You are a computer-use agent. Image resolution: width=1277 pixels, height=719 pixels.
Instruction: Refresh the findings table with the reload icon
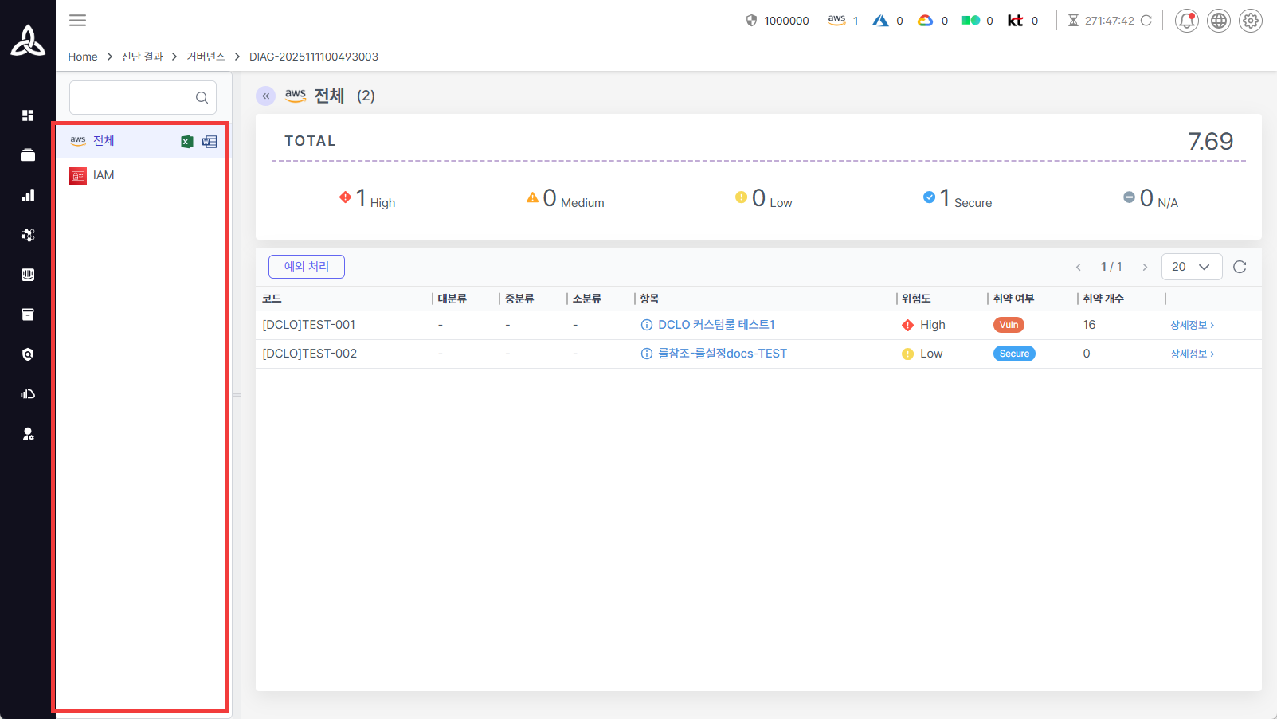coord(1240,267)
